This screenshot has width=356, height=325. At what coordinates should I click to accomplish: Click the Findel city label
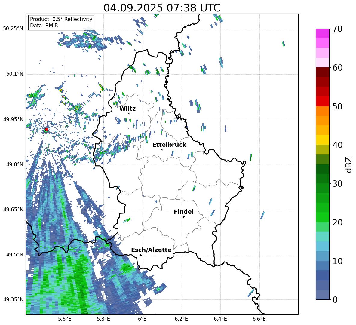point(184,212)
